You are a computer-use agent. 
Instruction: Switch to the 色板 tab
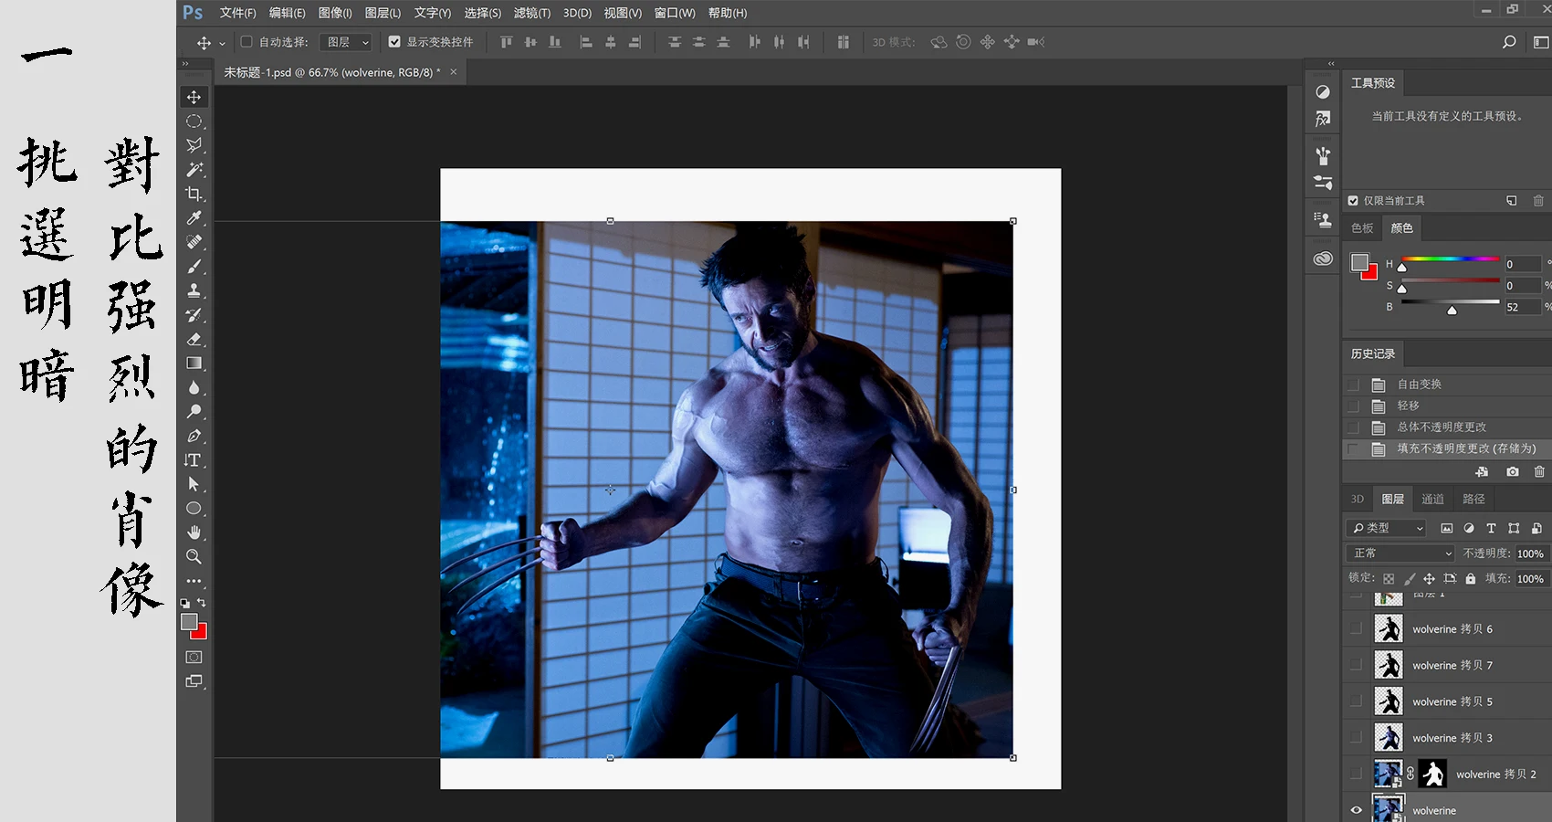pos(1362,228)
